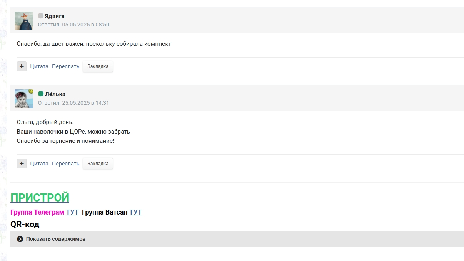Viewport: 464px width, 261px height.
Task: Click Лёлька's green online status dot
Action: pos(41,94)
